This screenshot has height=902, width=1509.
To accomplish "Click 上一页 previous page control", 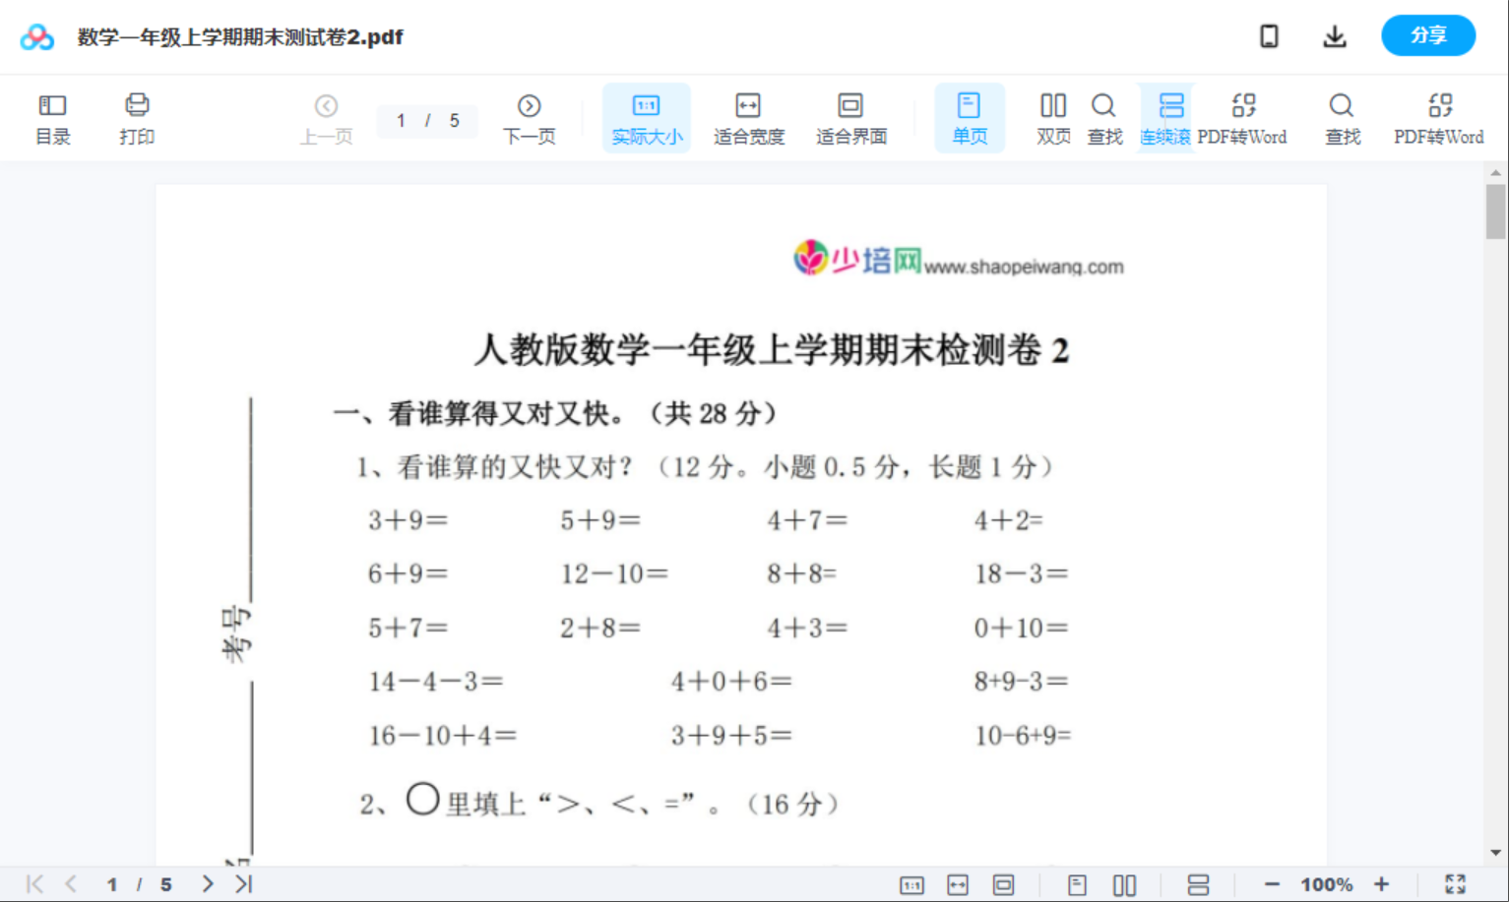I will click(326, 117).
